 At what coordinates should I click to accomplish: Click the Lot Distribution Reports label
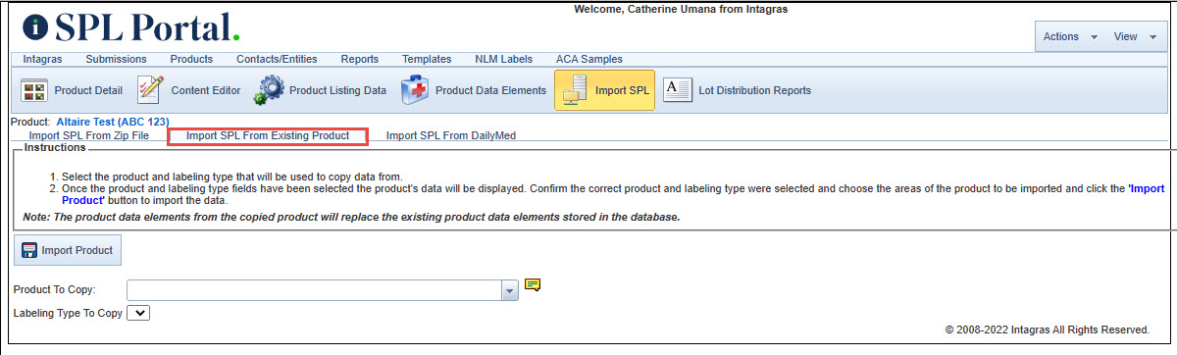coord(754,90)
